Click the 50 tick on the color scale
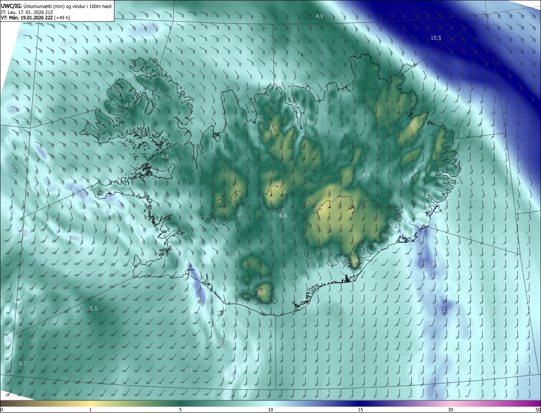 [538, 410]
